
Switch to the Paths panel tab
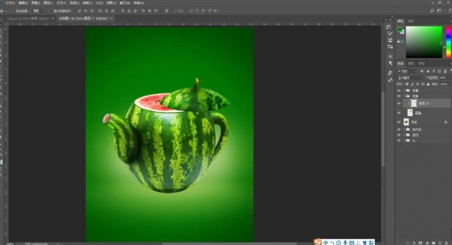point(421,63)
